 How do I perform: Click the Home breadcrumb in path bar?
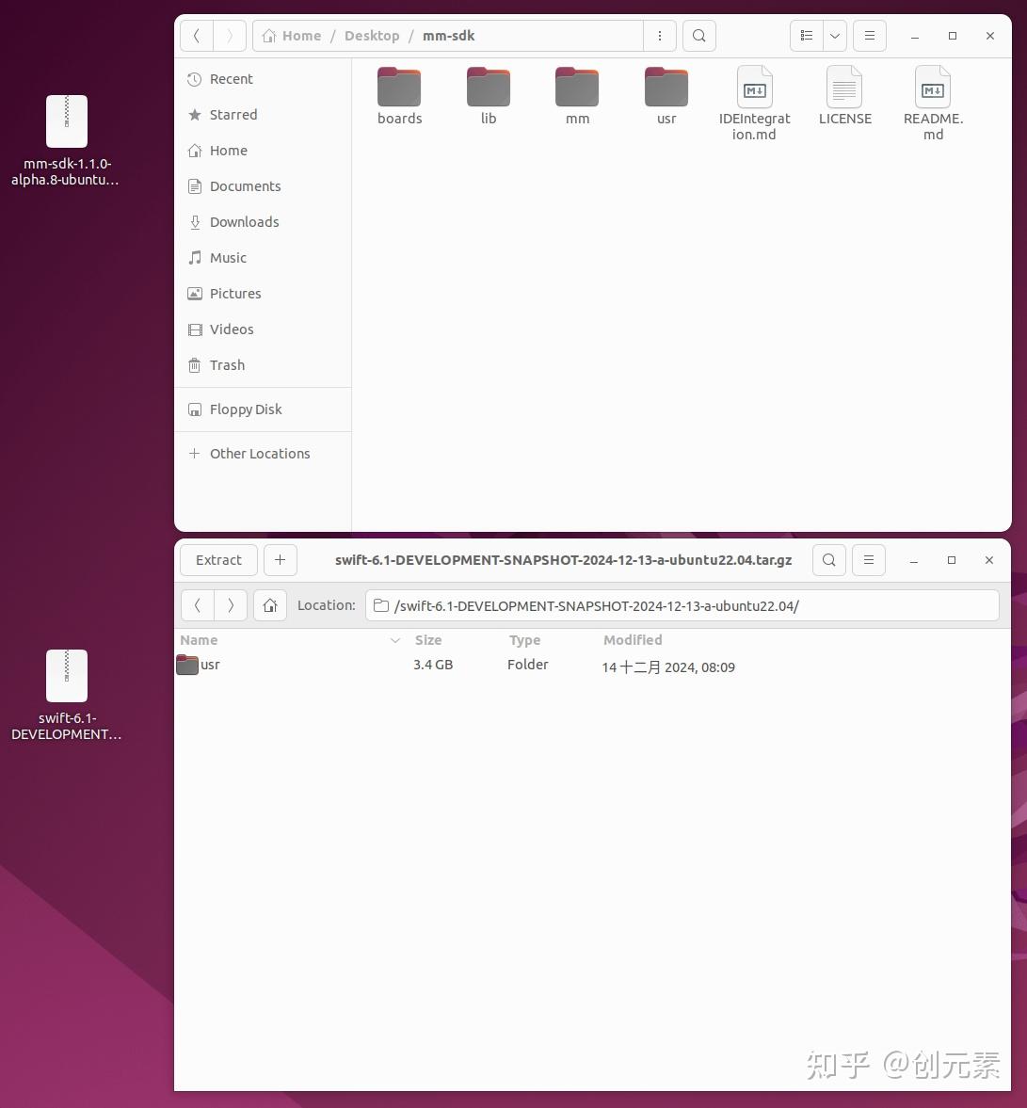(292, 36)
